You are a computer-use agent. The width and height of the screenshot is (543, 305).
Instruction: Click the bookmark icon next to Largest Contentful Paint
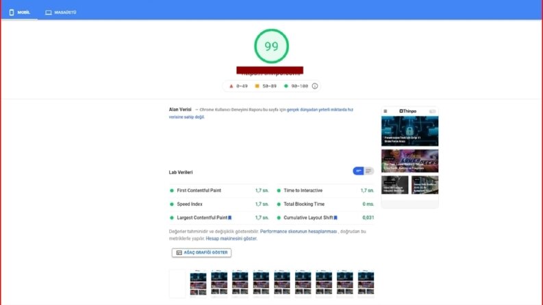[x=230, y=218]
